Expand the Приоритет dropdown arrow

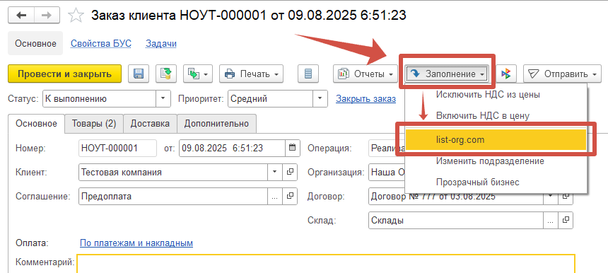320,99
